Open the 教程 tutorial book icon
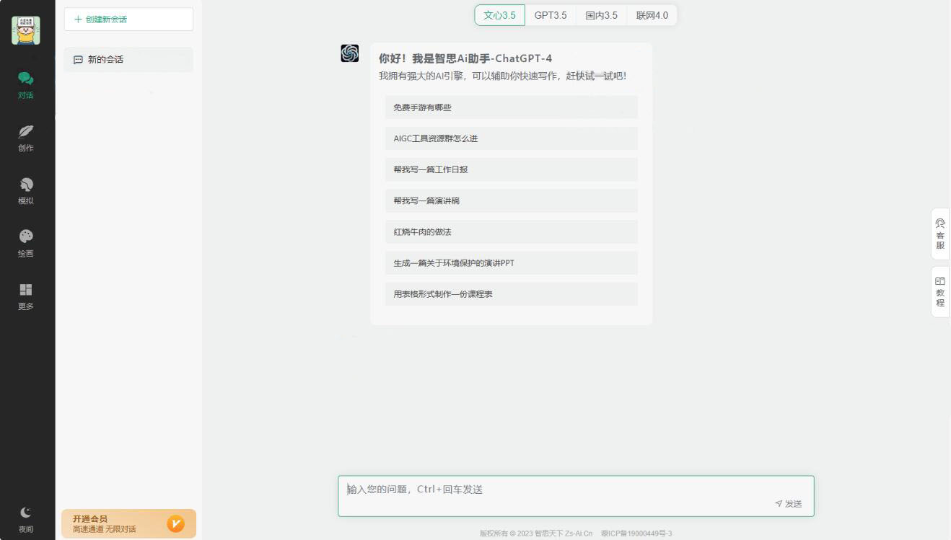The image size is (951, 540). click(939, 291)
